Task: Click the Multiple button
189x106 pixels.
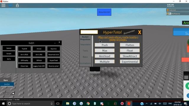Action: (x=105, y=62)
